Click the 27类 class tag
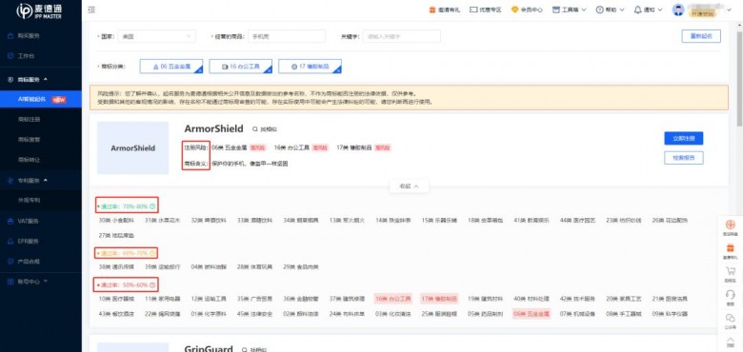743x352 pixels. pos(116,235)
